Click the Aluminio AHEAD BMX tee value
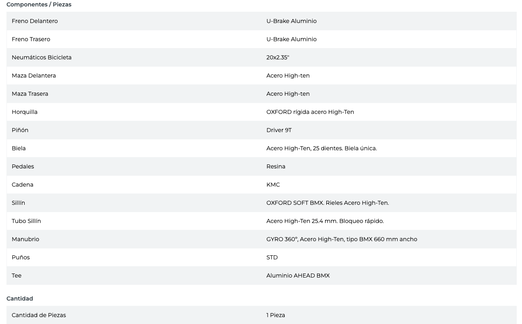The height and width of the screenshot is (324, 522). pyautogui.click(x=298, y=276)
